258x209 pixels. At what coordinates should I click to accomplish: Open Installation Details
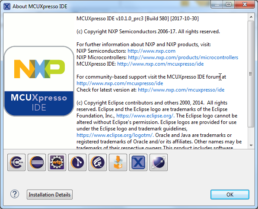(50, 194)
